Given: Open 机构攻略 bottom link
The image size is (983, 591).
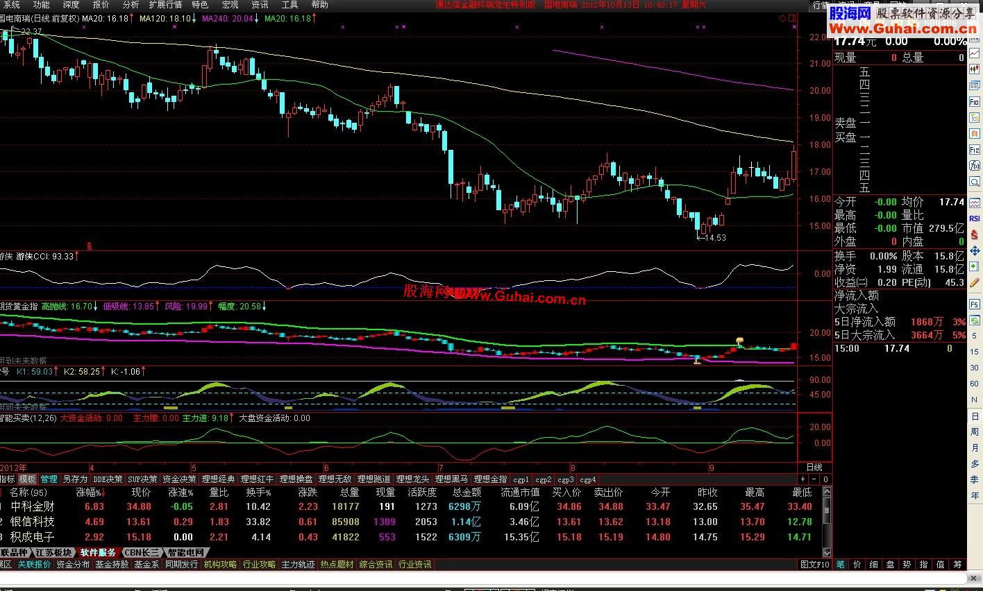Looking at the screenshot, I should [x=220, y=565].
